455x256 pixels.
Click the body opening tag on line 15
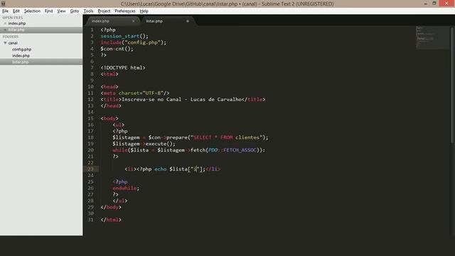coord(109,119)
